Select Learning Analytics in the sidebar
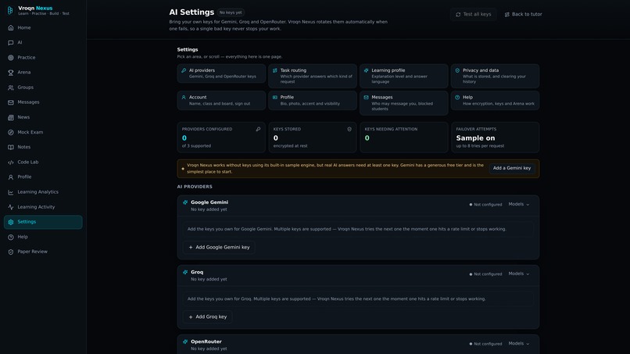Viewport: 630px width, 354px height. (x=43, y=192)
